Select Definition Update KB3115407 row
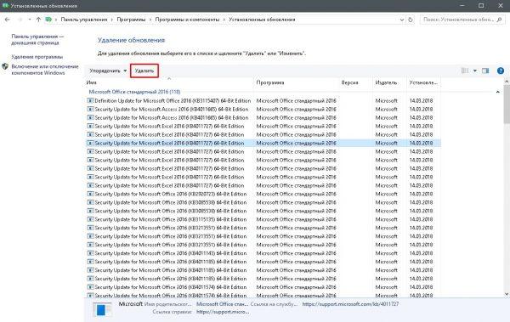Viewport: 510px width, 322px height. (x=263, y=101)
